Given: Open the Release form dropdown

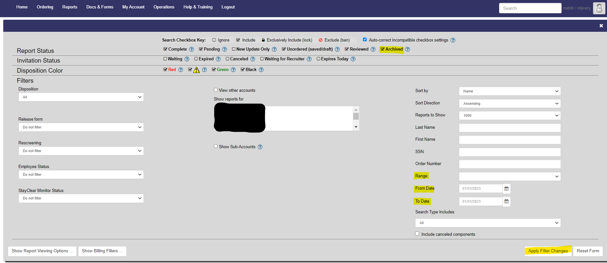Looking at the screenshot, I should [x=81, y=127].
